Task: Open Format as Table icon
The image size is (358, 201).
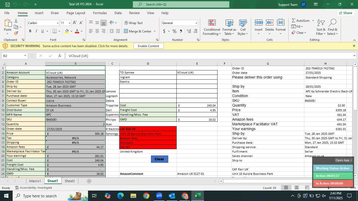Action: point(229,23)
